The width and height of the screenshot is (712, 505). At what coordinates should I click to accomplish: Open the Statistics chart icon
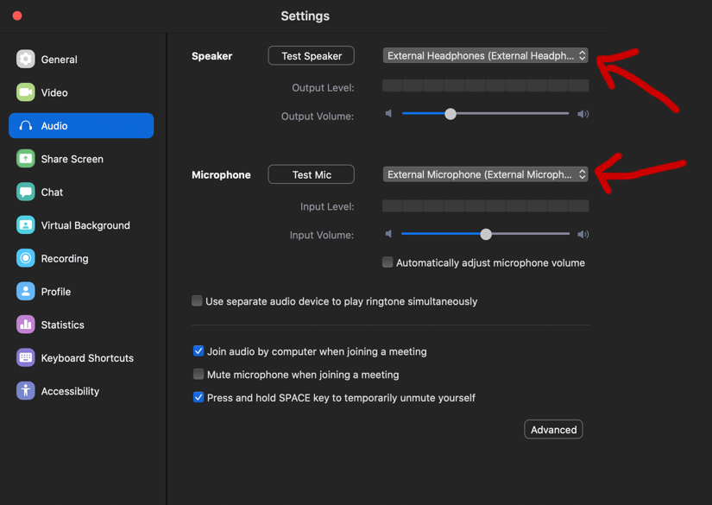point(25,325)
